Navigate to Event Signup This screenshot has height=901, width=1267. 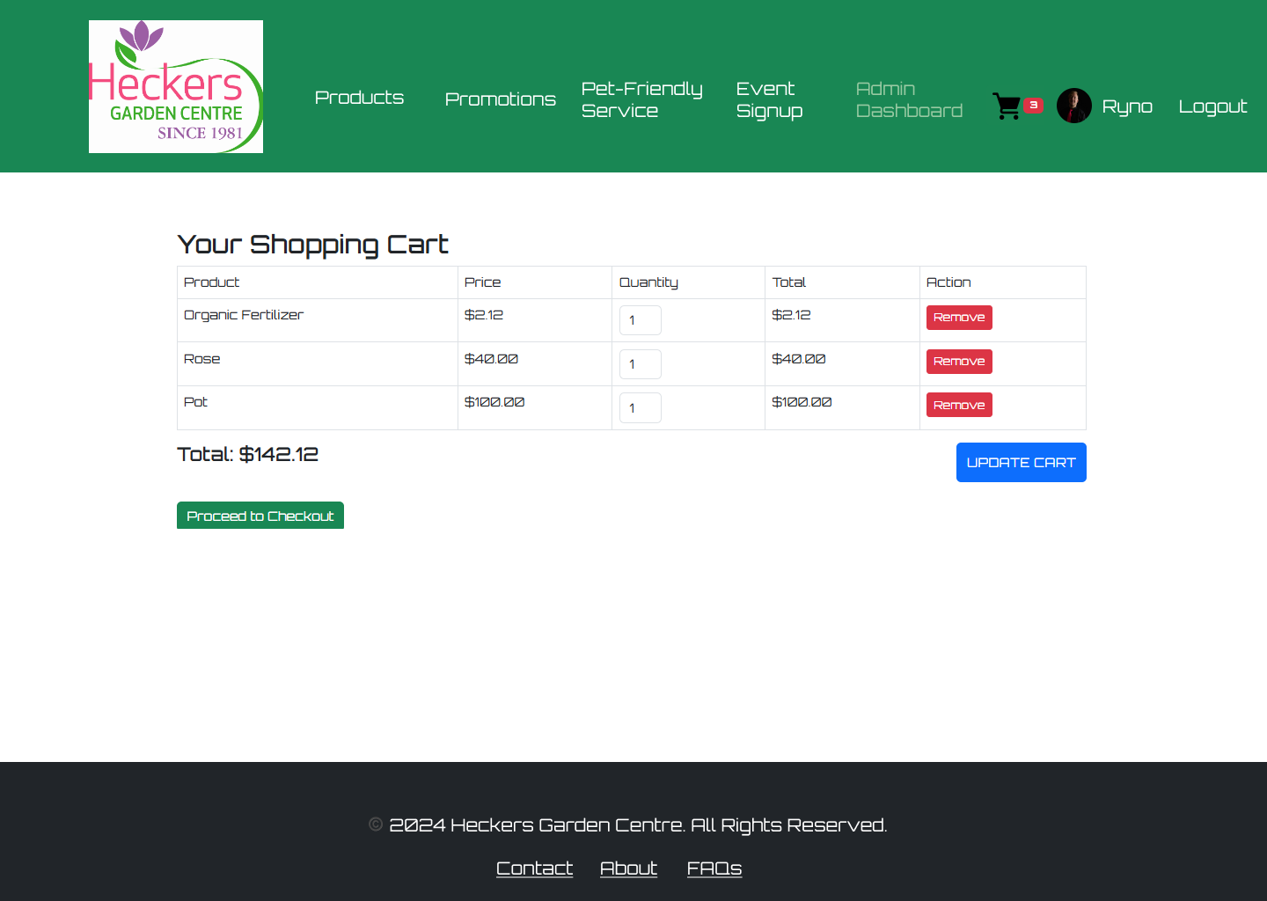click(769, 99)
